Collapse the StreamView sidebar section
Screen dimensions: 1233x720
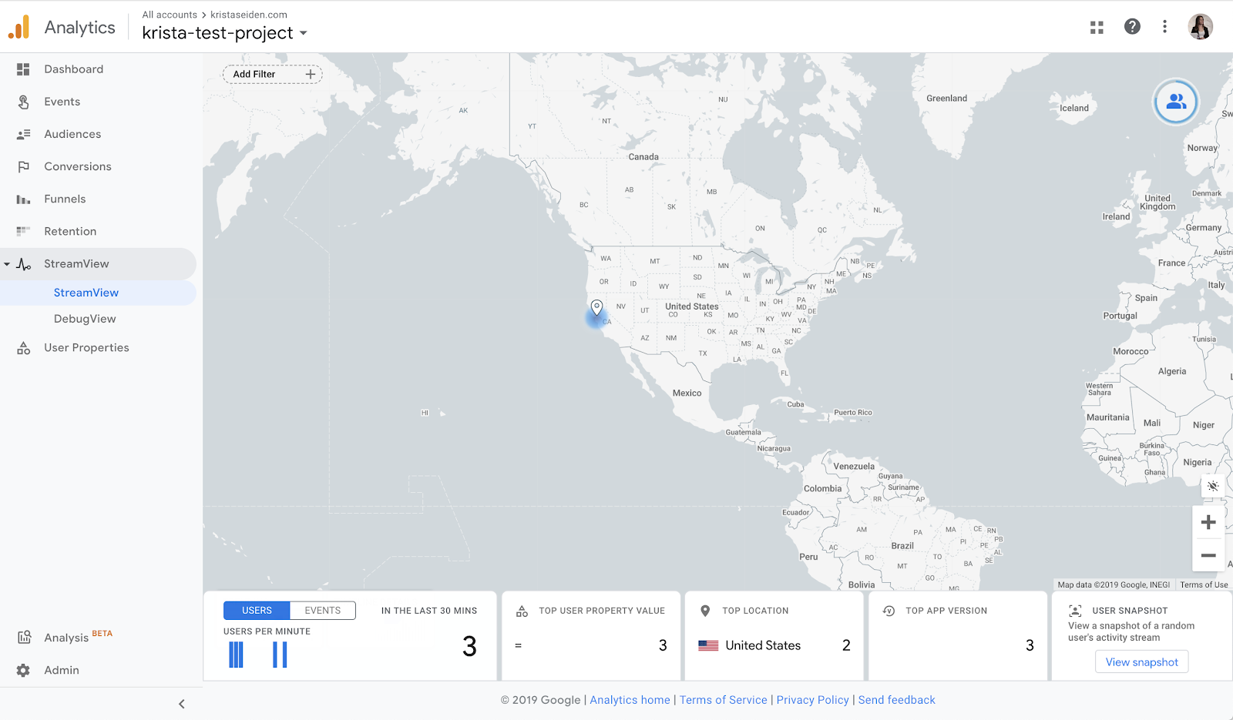7,264
